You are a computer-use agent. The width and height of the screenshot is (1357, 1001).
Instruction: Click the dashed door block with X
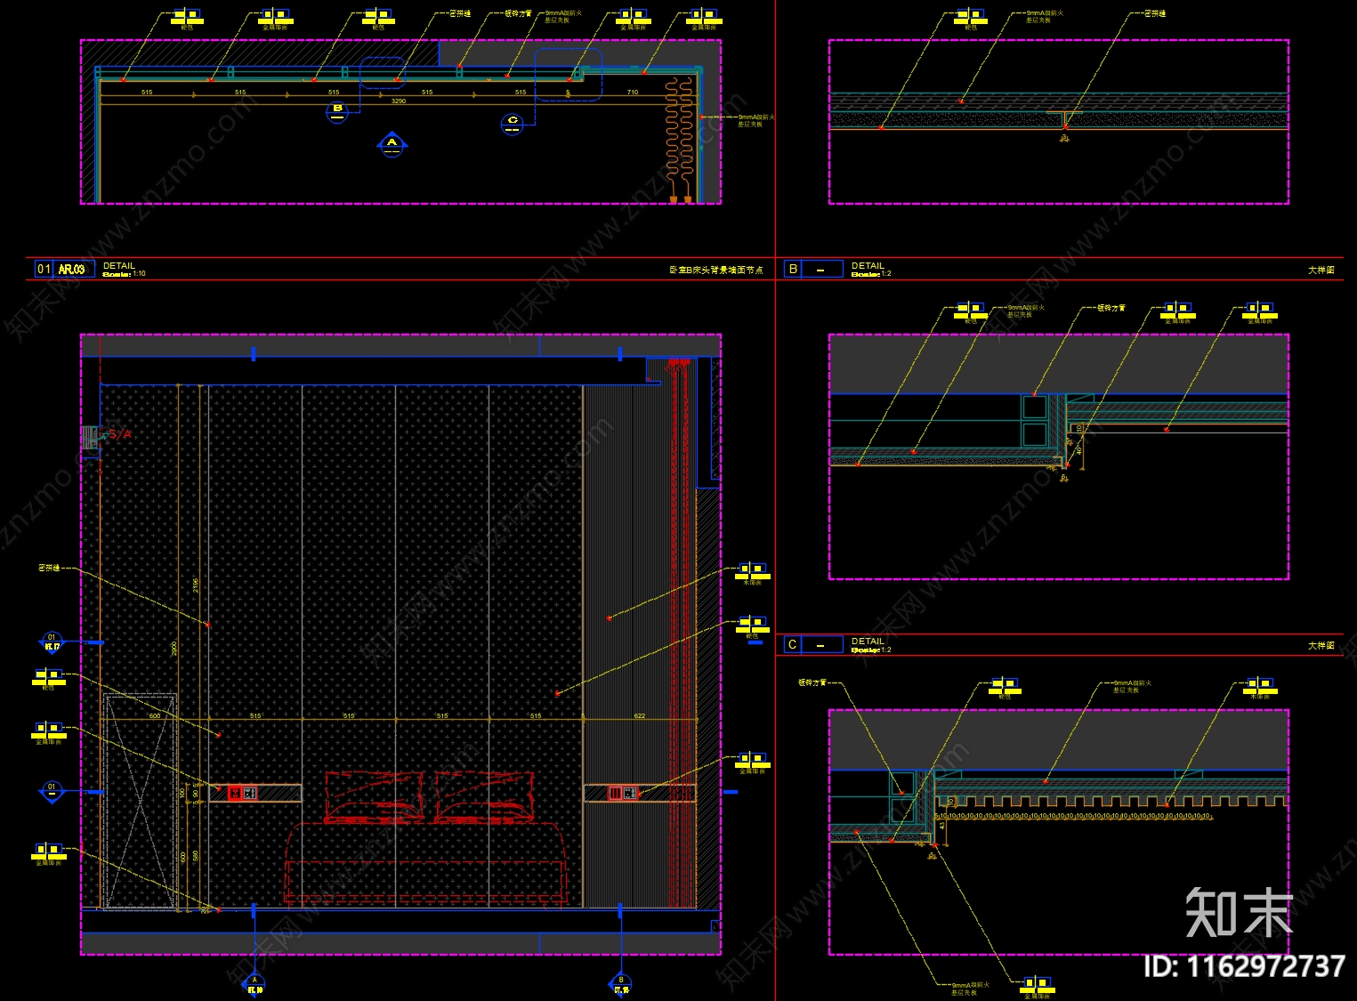(x=140, y=801)
